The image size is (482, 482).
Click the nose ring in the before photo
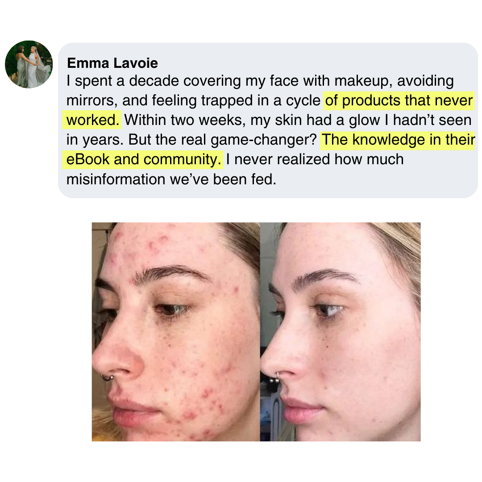point(106,378)
